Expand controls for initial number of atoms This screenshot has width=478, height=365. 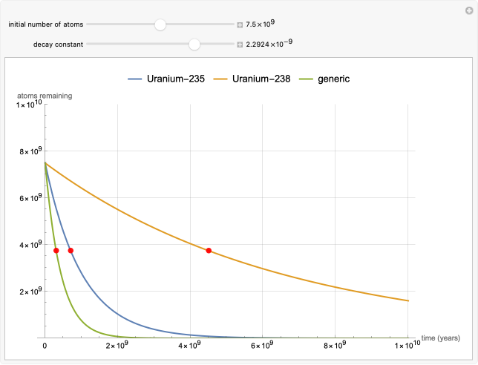240,25
